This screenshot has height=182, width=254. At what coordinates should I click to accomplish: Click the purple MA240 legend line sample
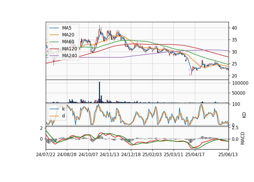click(x=54, y=56)
